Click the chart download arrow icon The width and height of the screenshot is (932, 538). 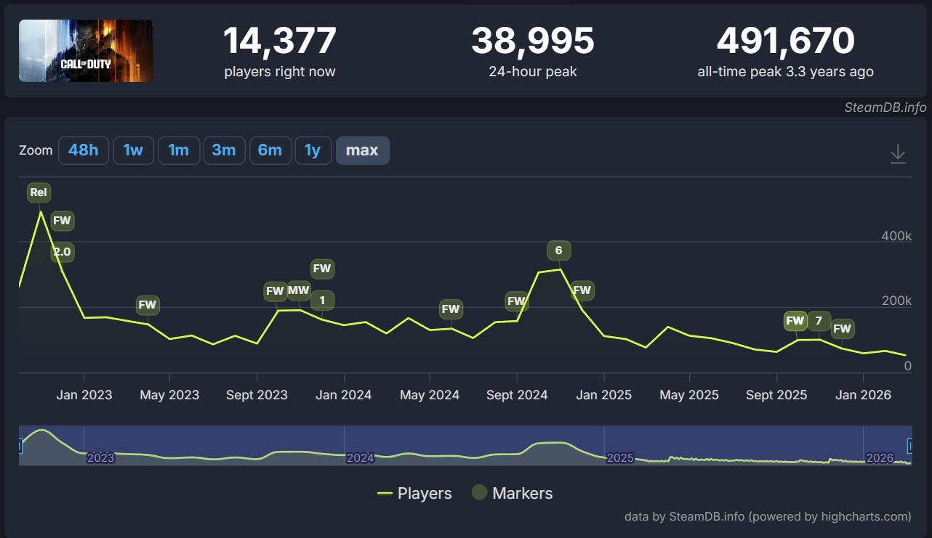pyautogui.click(x=898, y=154)
